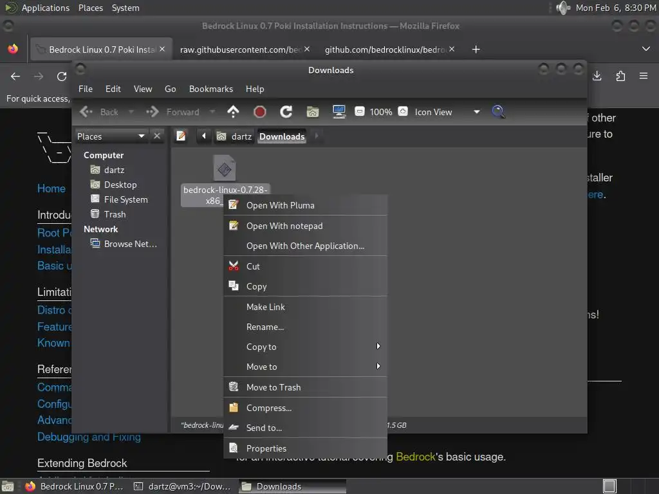Click the Downloads path bar button
The height and width of the screenshot is (494, 659).
point(282,136)
